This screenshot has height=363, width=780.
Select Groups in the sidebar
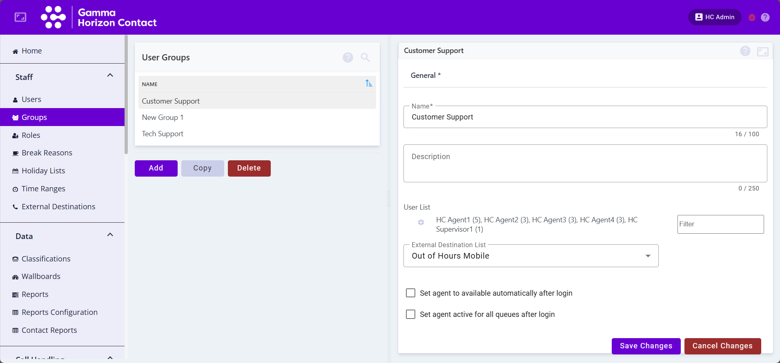(62, 117)
